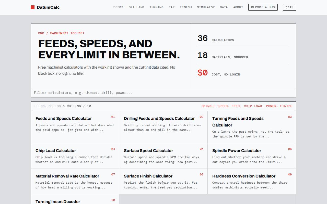Open the Feeds and Speeds Calculator card
The width and height of the screenshot is (327, 204).
pos(75,127)
